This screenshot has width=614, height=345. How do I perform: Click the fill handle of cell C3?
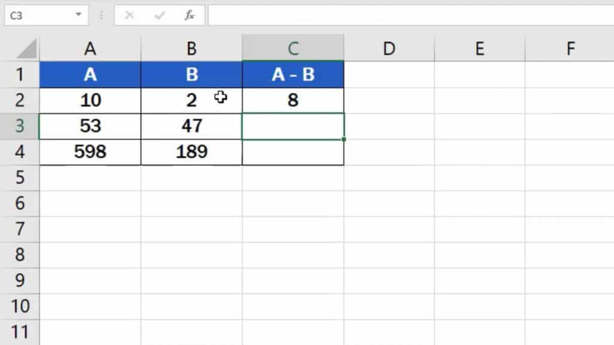343,138
